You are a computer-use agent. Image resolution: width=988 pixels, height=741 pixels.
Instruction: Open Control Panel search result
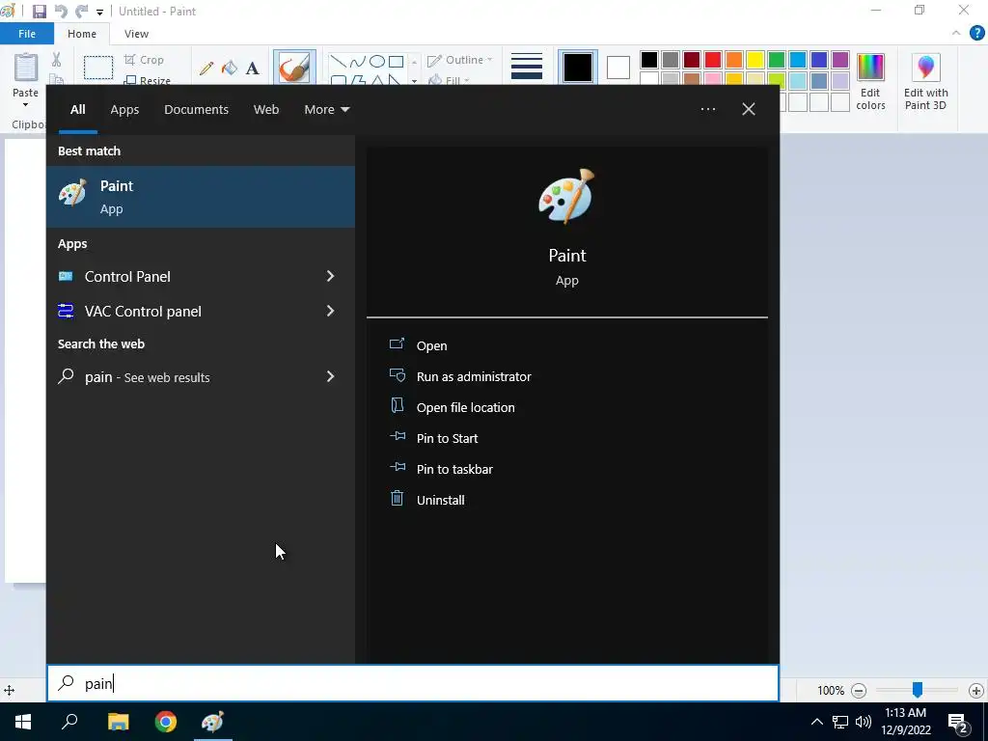pos(182,277)
